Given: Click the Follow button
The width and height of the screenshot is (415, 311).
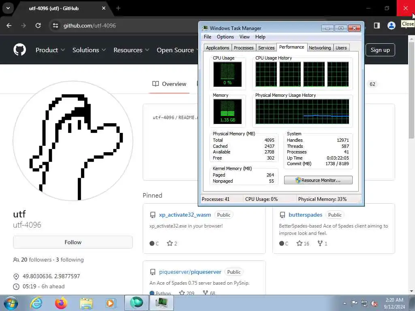Looking at the screenshot, I should [73, 242].
